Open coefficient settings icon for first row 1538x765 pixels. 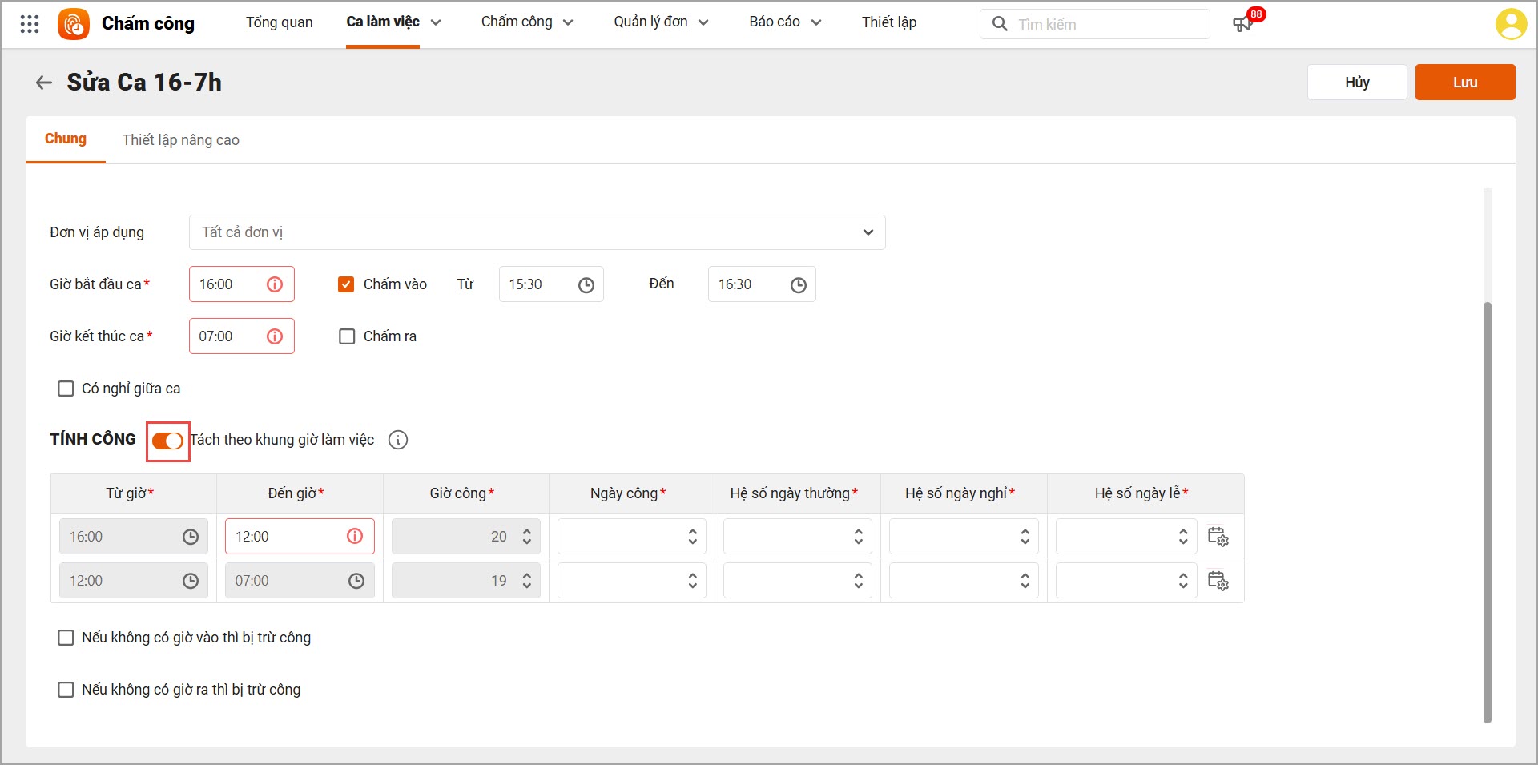[x=1218, y=537]
